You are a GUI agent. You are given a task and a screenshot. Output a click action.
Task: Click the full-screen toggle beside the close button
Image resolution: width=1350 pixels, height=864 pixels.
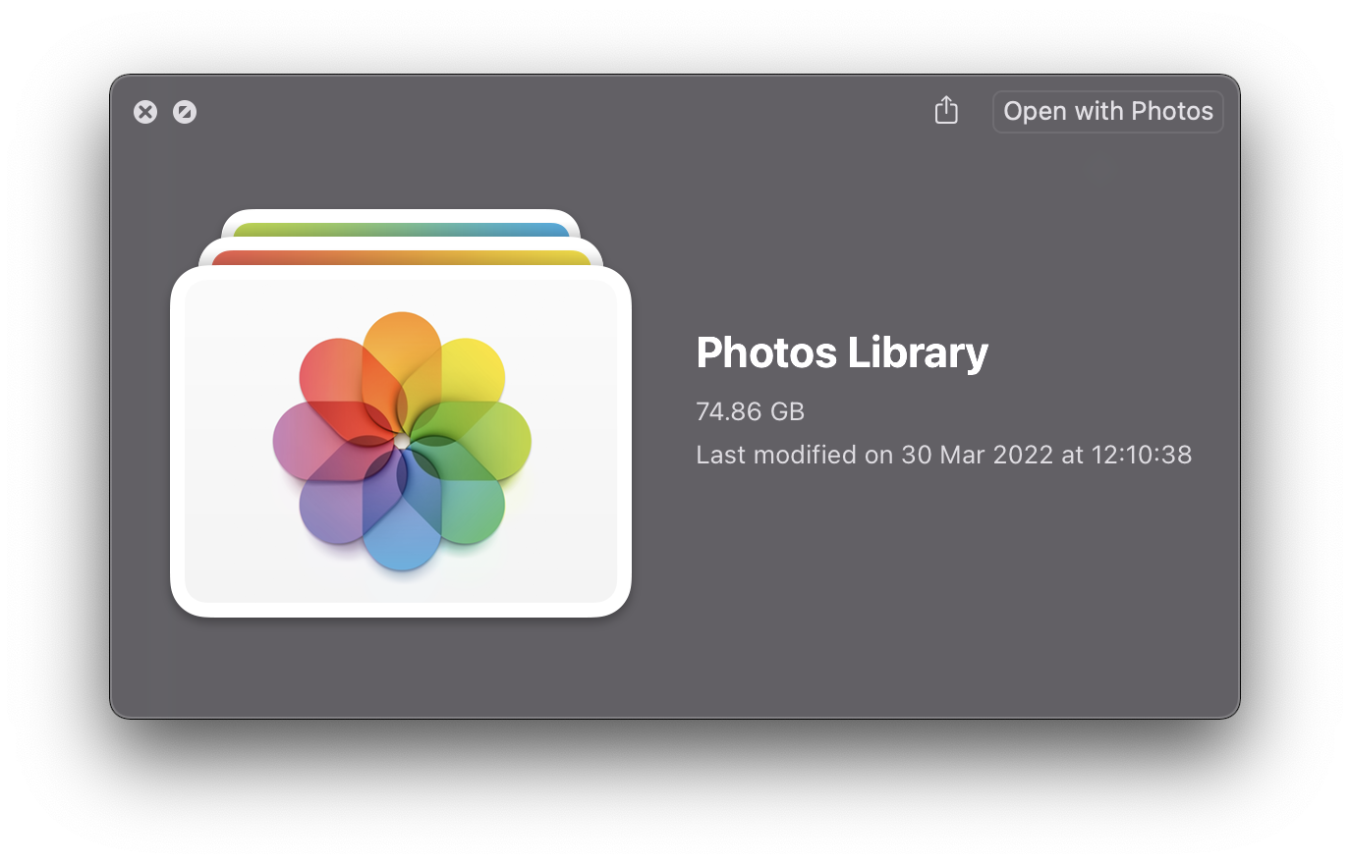[185, 112]
